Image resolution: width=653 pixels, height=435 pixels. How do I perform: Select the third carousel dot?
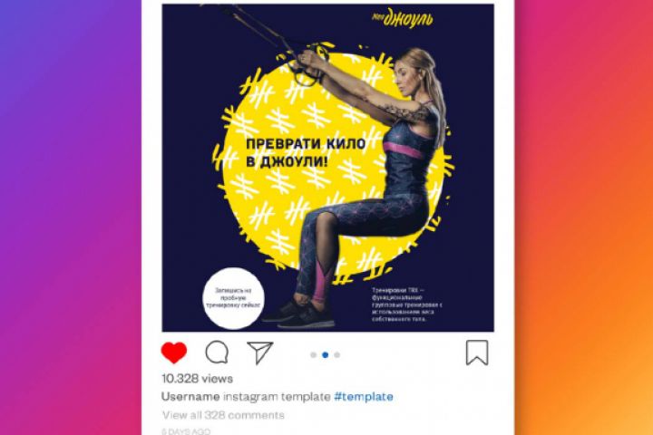(336, 354)
